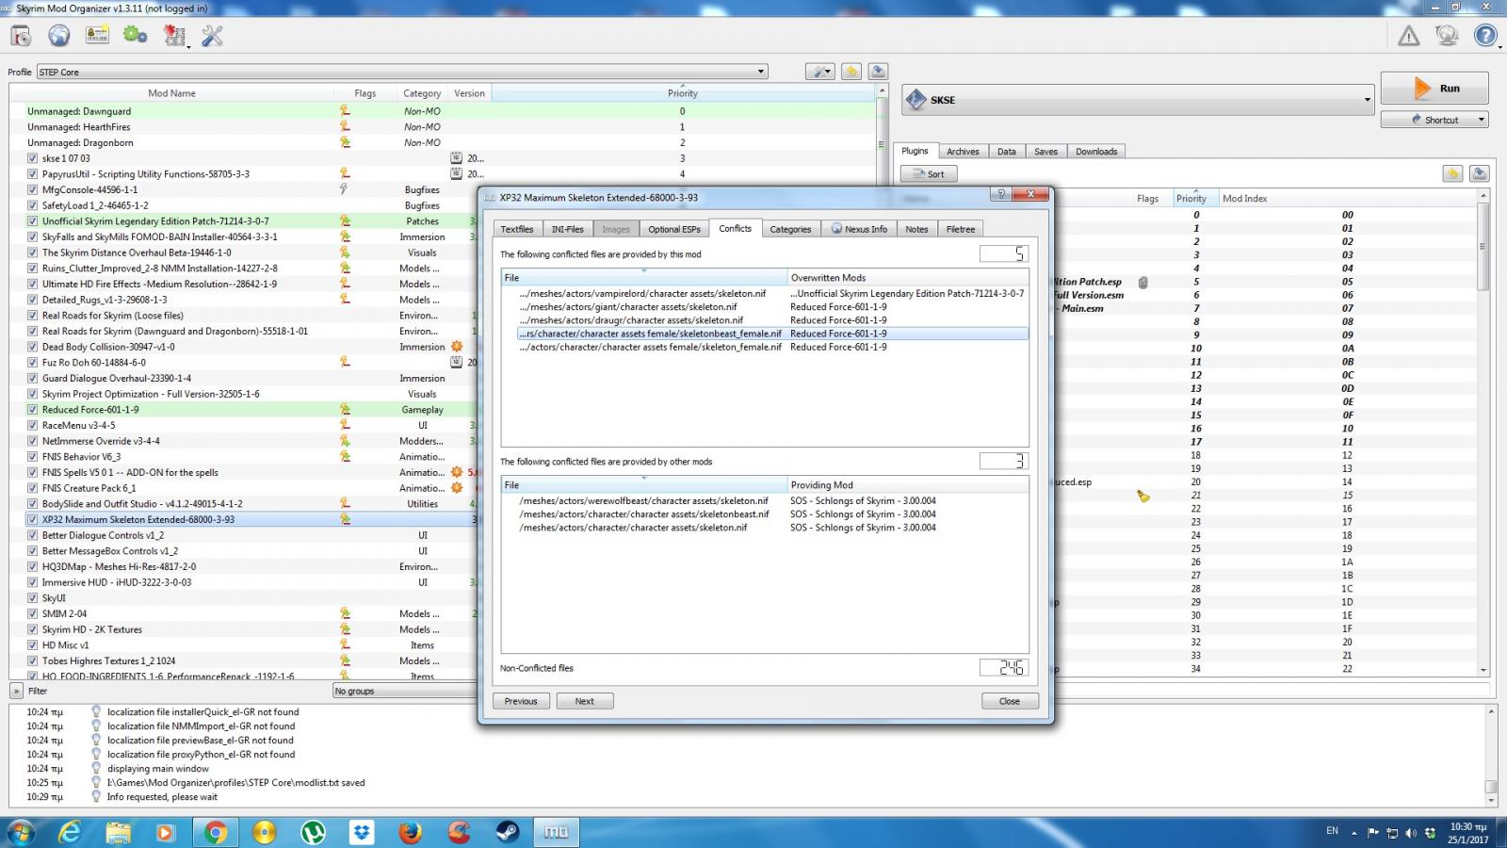Open Steam from the taskbar

tap(508, 832)
